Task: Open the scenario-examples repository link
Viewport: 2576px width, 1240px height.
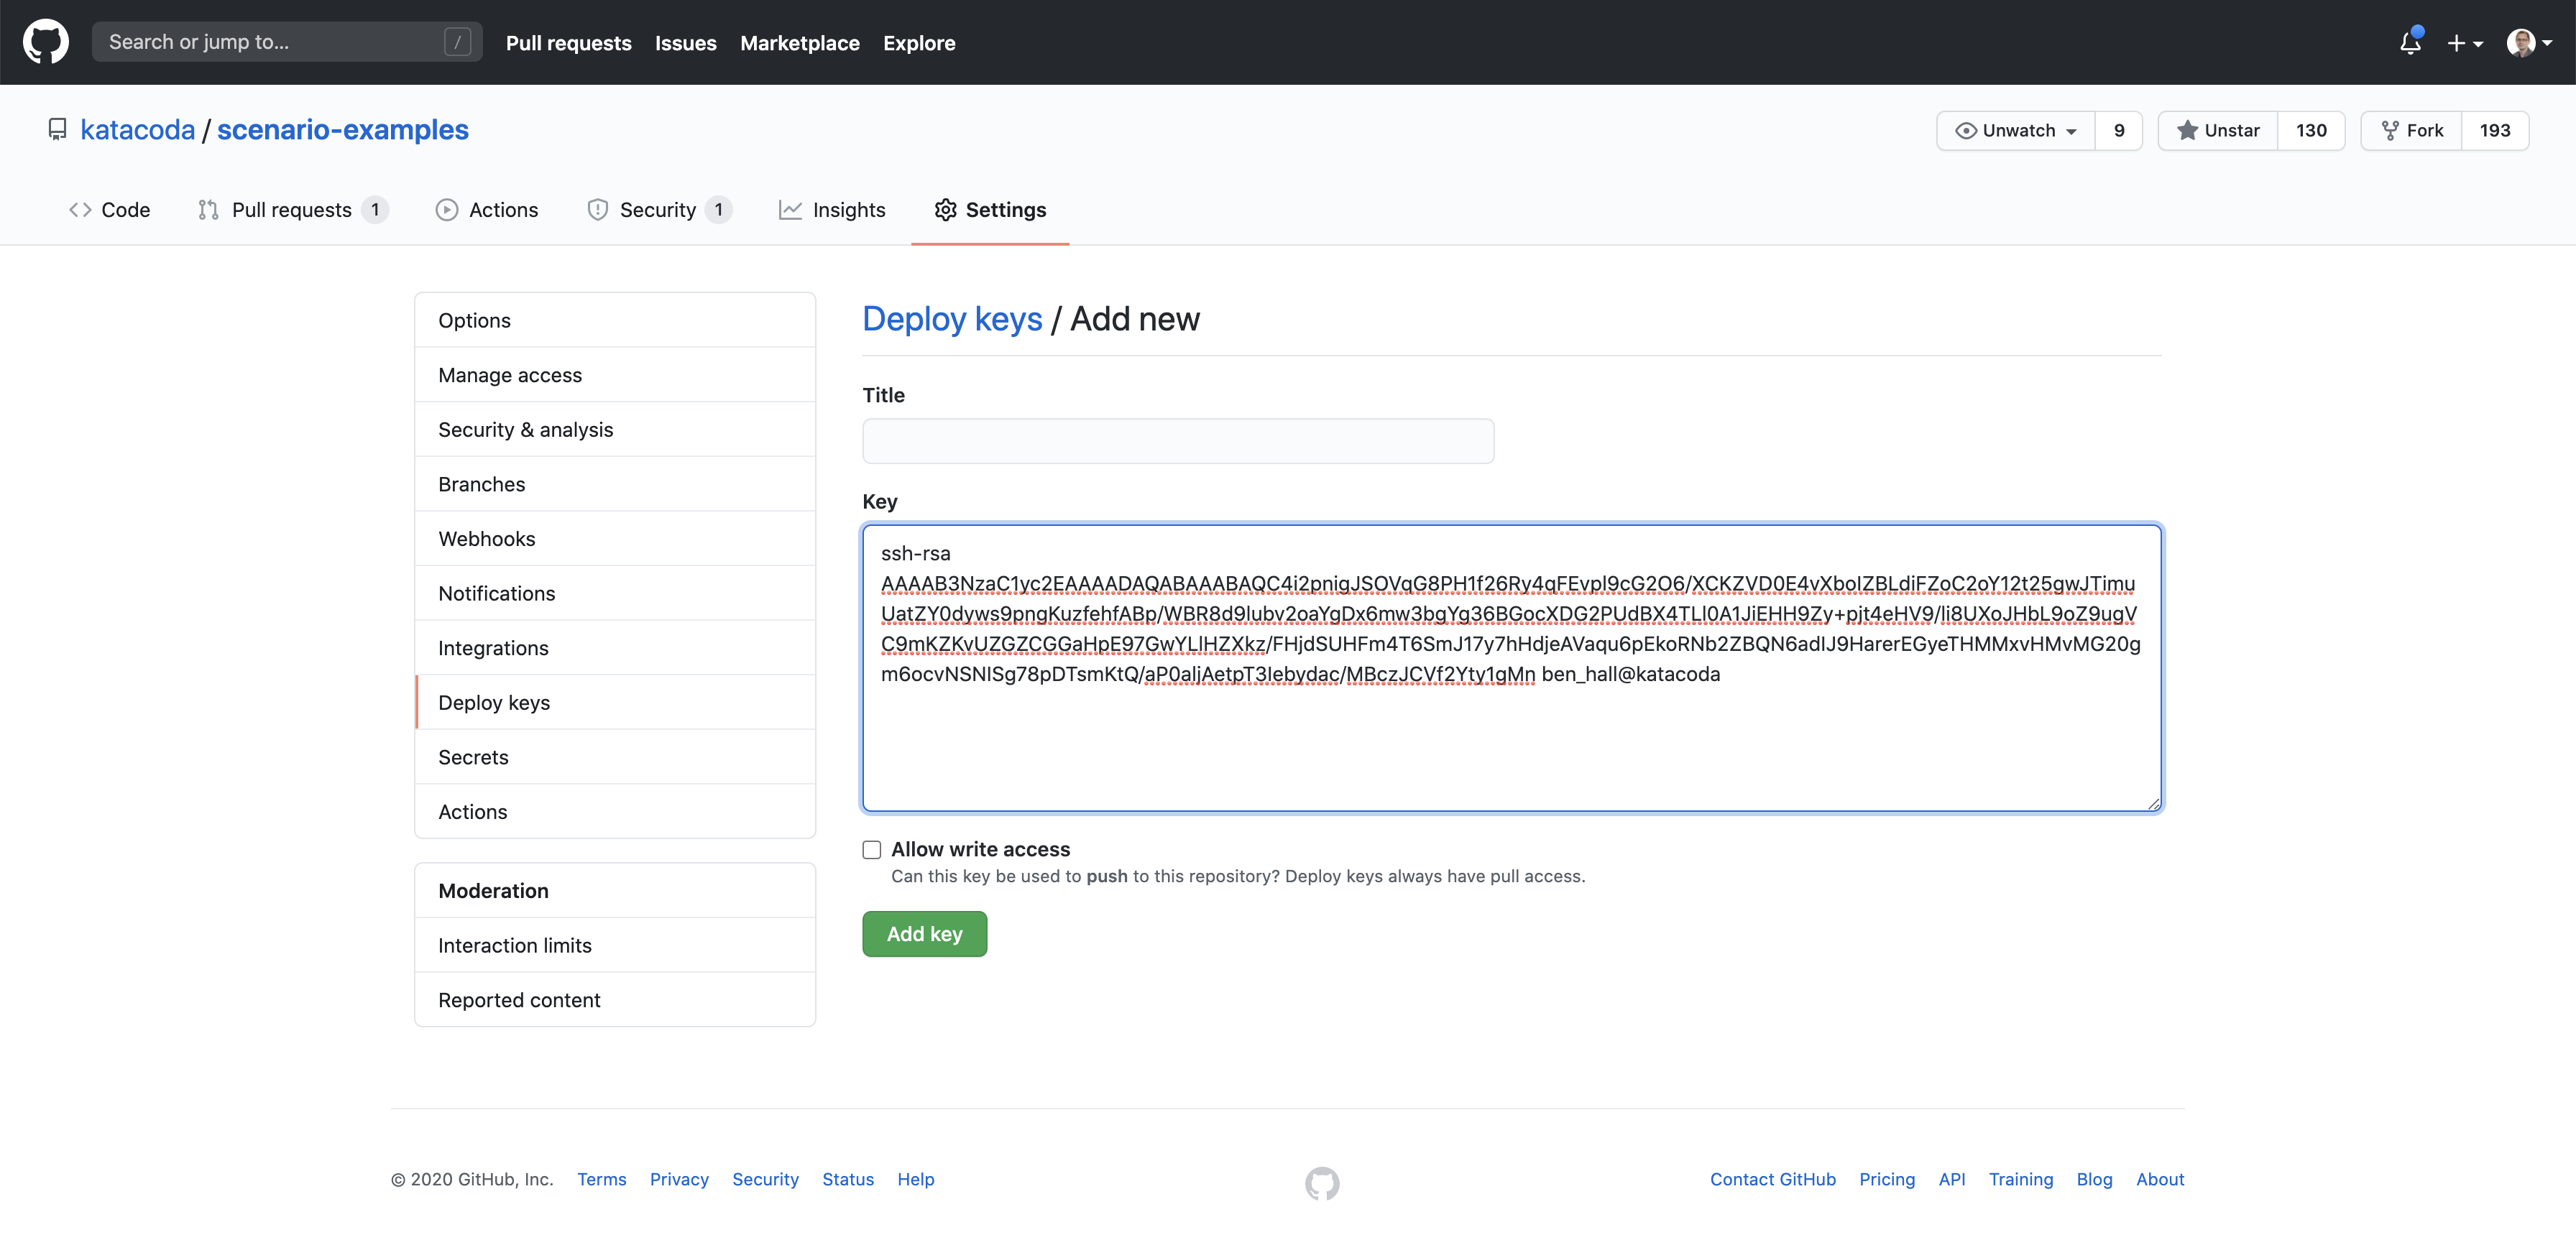Action: 343,130
